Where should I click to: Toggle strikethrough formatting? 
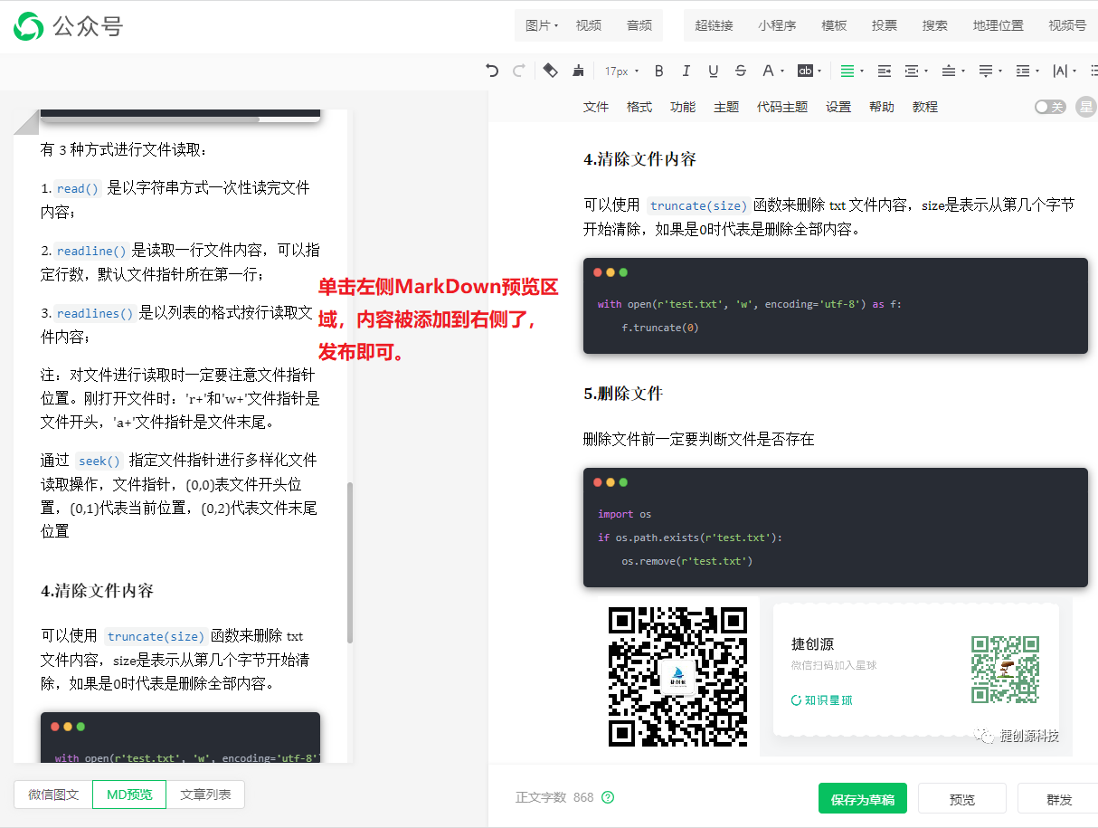pos(741,71)
